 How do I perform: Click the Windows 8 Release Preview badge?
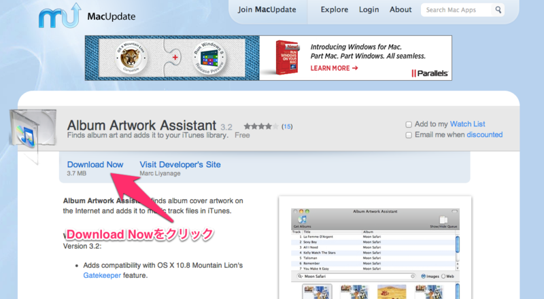pyautogui.click(x=209, y=58)
